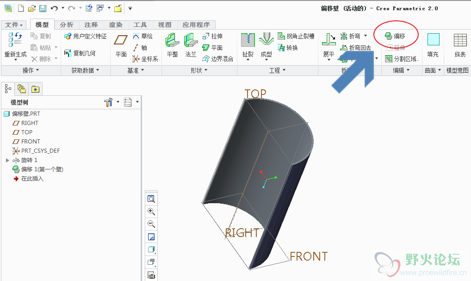
Task: Click the Open file folder icon
Action: pyautogui.click(x=31, y=8)
